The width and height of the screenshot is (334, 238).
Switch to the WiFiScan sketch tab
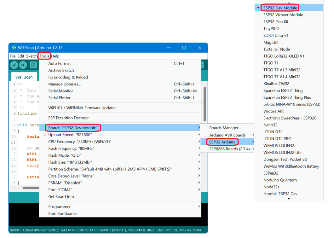pyautogui.click(x=24, y=77)
